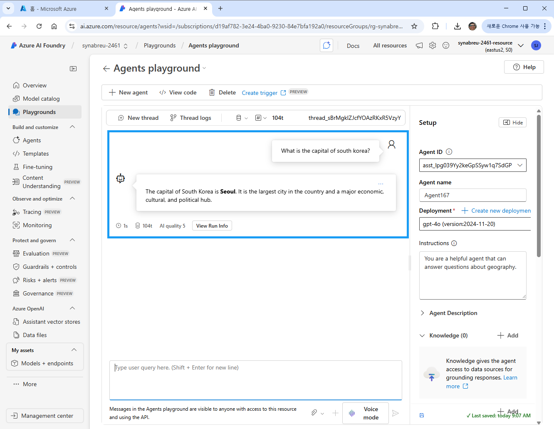Open the database icon dropdown in thread bar
Image resolution: width=554 pixels, height=429 pixels.
pos(242,118)
